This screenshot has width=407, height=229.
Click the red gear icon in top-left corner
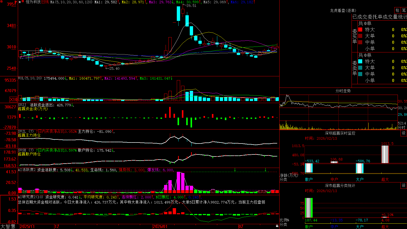click(x=2, y=2)
